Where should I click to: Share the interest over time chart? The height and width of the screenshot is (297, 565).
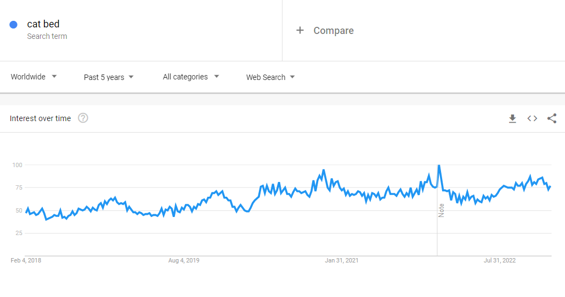(552, 118)
